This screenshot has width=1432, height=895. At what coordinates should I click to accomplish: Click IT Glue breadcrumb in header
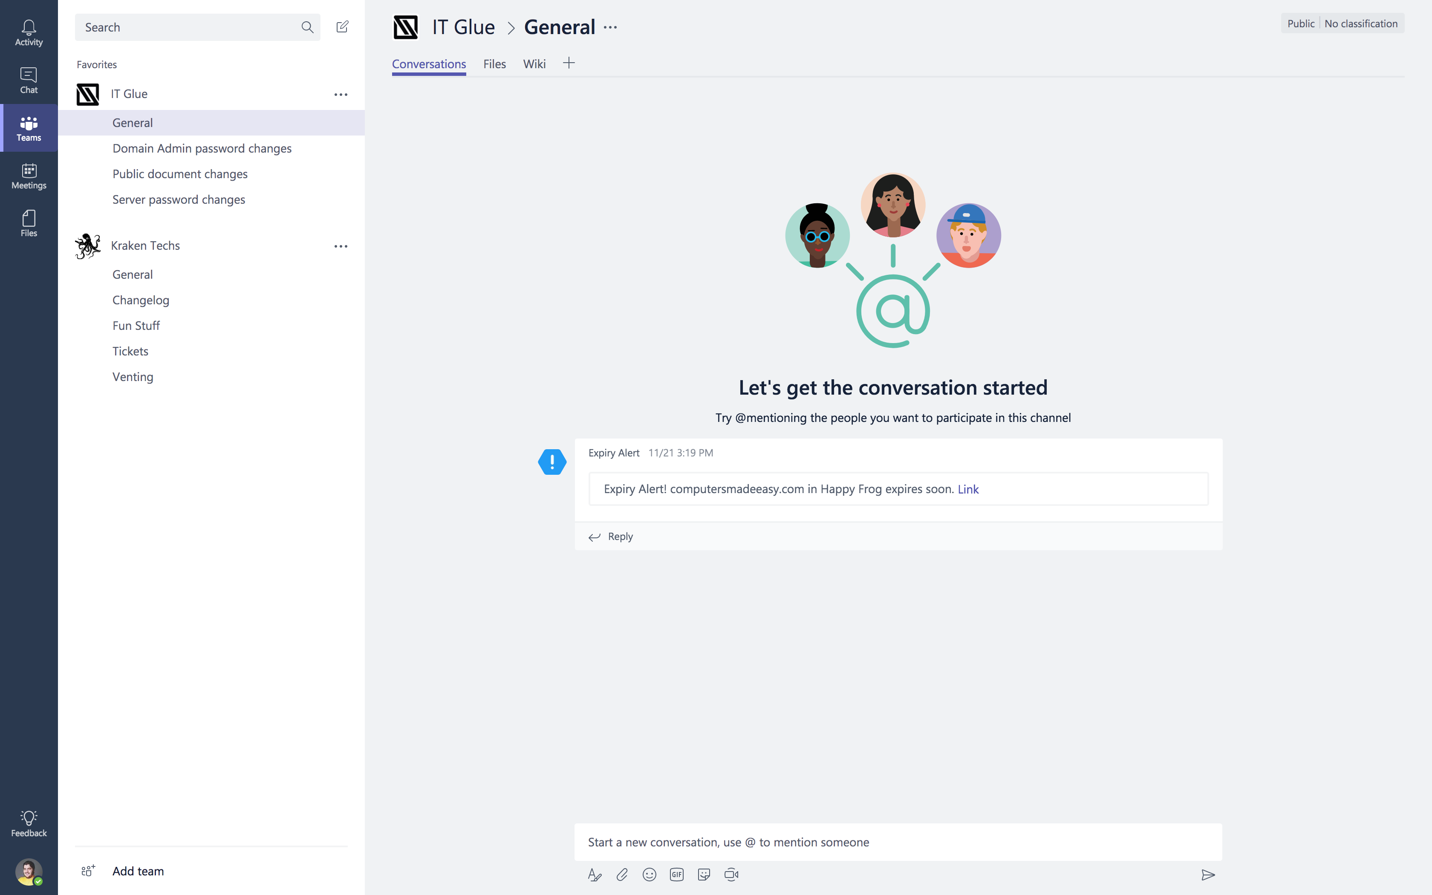[x=463, y=27]
